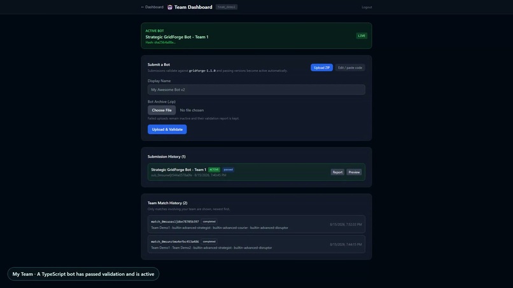Click the robot logo icon beside Team Dashboard

click(x=170, y=7)
